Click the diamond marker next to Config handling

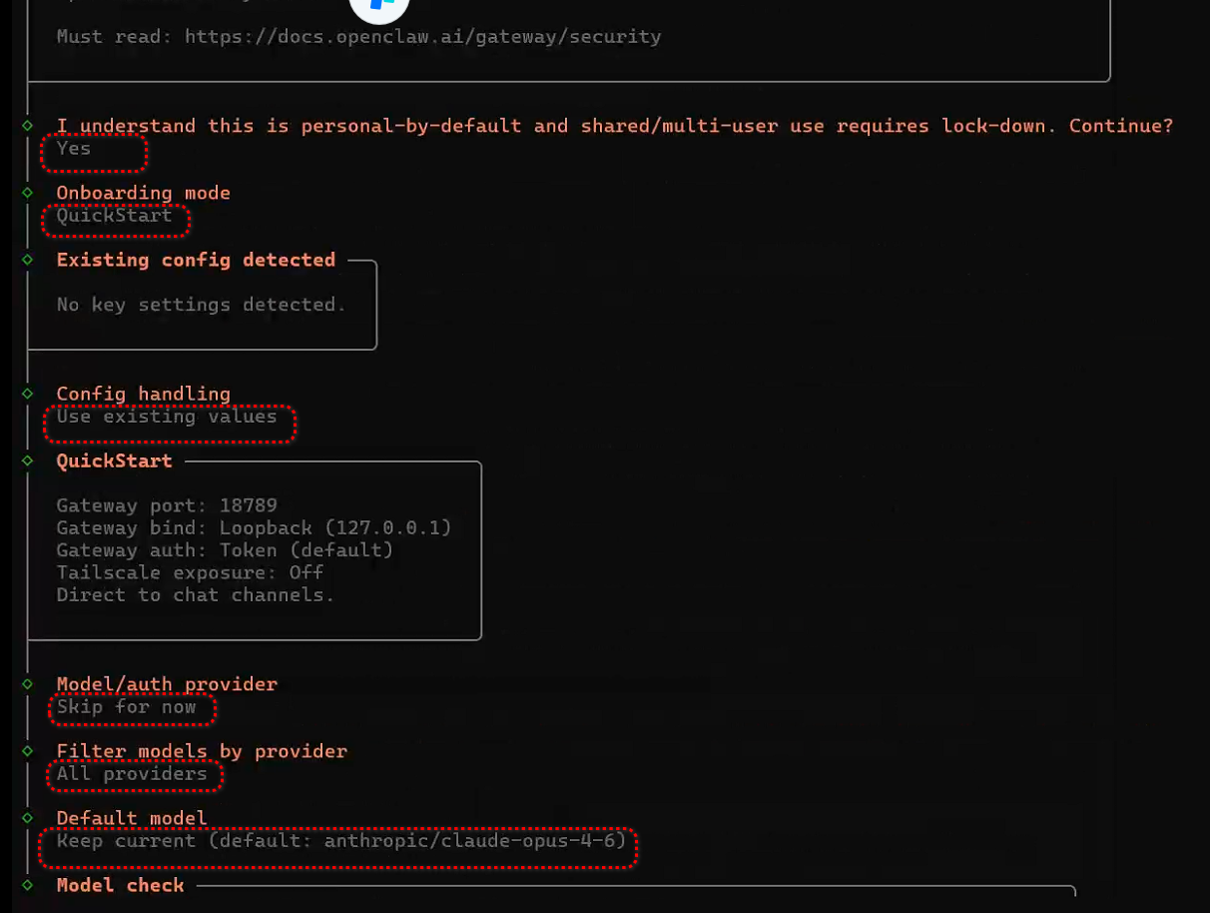point(28,394)
